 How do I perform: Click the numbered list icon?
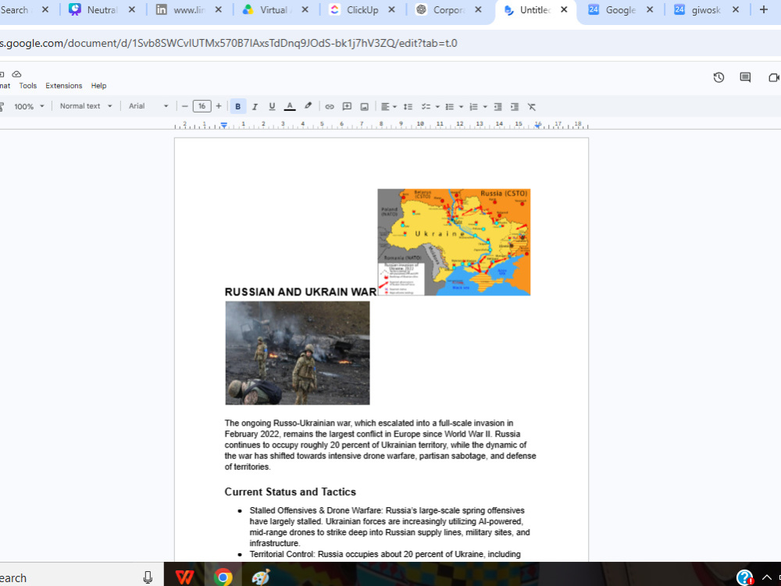[473, 106]
